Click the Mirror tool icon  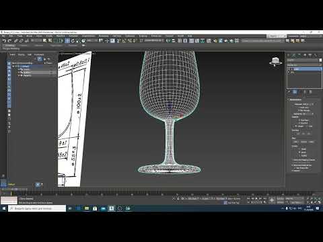click(x=168, y=40)
